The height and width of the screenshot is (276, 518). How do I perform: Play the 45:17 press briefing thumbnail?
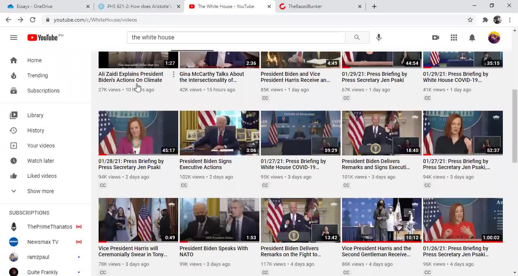tap(138, 133)
